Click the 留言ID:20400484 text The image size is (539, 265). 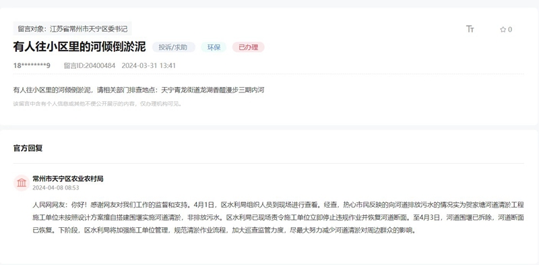90,65
